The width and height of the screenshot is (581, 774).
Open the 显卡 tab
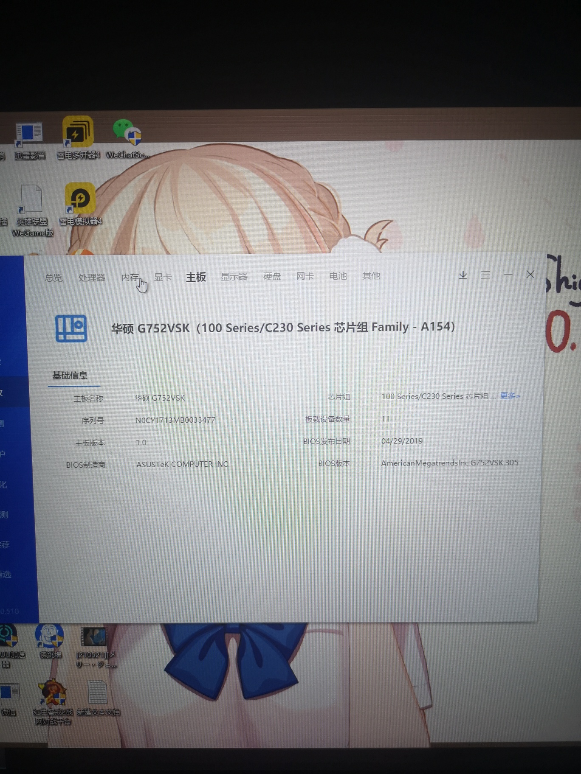click(x=163, y=277)
